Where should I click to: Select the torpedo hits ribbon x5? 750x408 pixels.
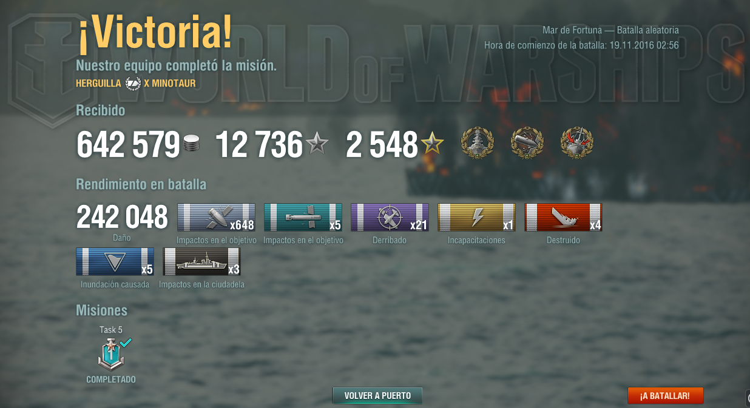pos(303,218)
